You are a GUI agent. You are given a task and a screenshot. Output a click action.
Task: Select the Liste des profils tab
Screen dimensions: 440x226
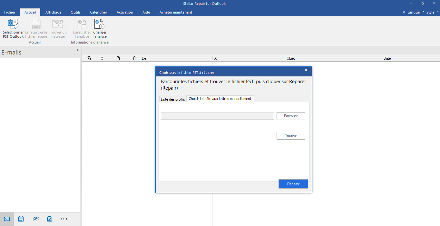[173, 99]
